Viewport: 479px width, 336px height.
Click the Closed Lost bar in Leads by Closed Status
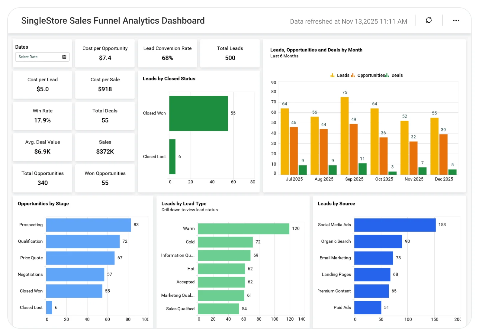[x=172, y=157]
